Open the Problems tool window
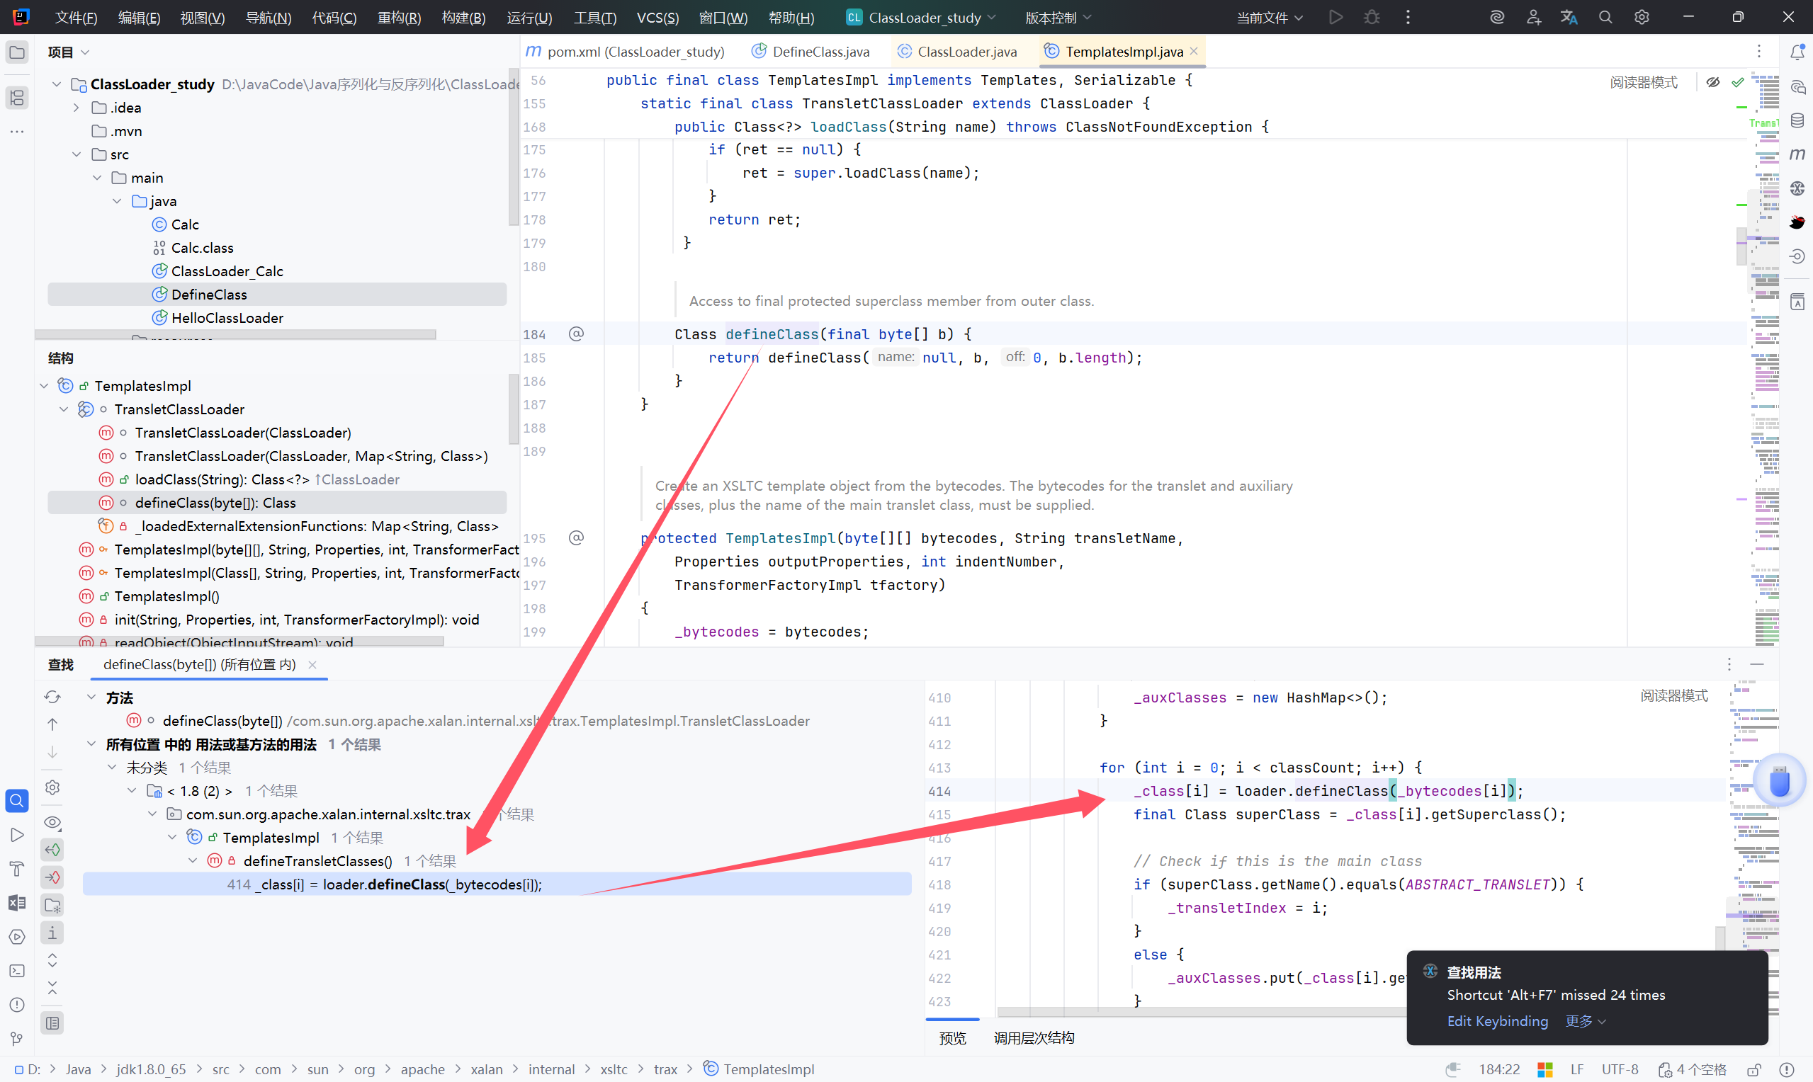Screen dimensions: 1813x1082 click(x=17, y=1005)
